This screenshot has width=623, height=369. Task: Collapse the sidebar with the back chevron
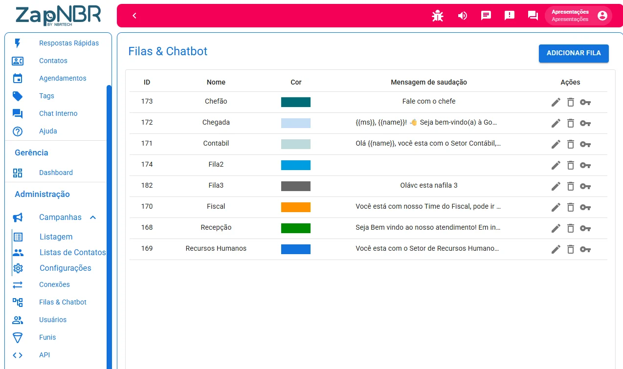click(134, 16)
